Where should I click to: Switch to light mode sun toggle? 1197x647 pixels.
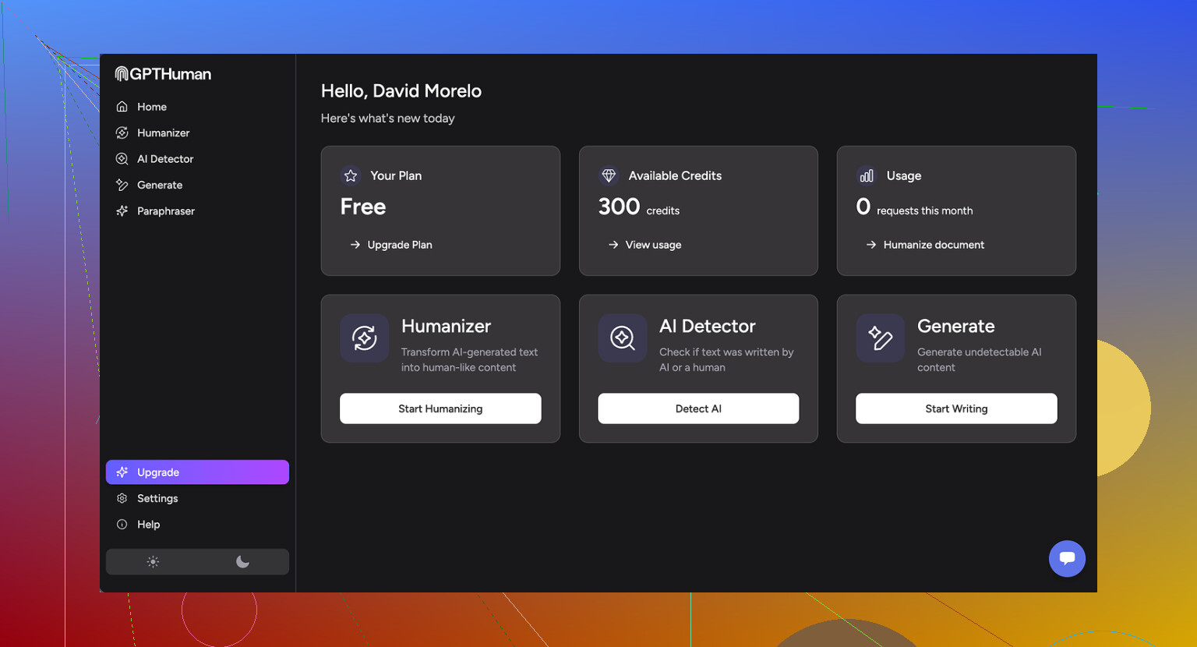[x=153, y=562]
